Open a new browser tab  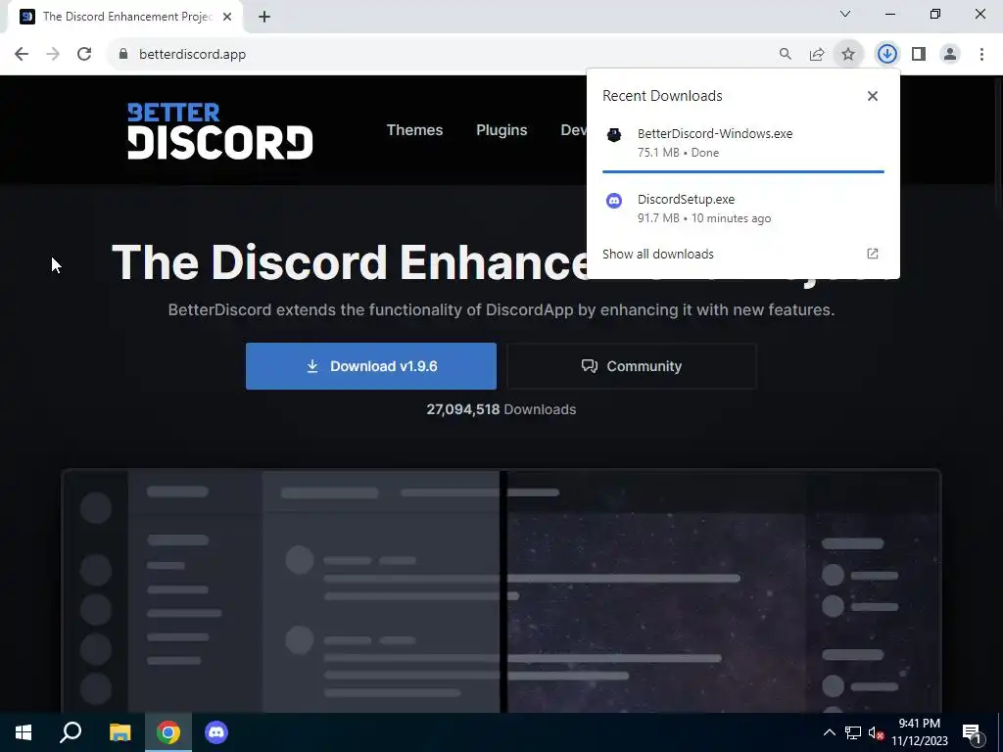point(264,18)
